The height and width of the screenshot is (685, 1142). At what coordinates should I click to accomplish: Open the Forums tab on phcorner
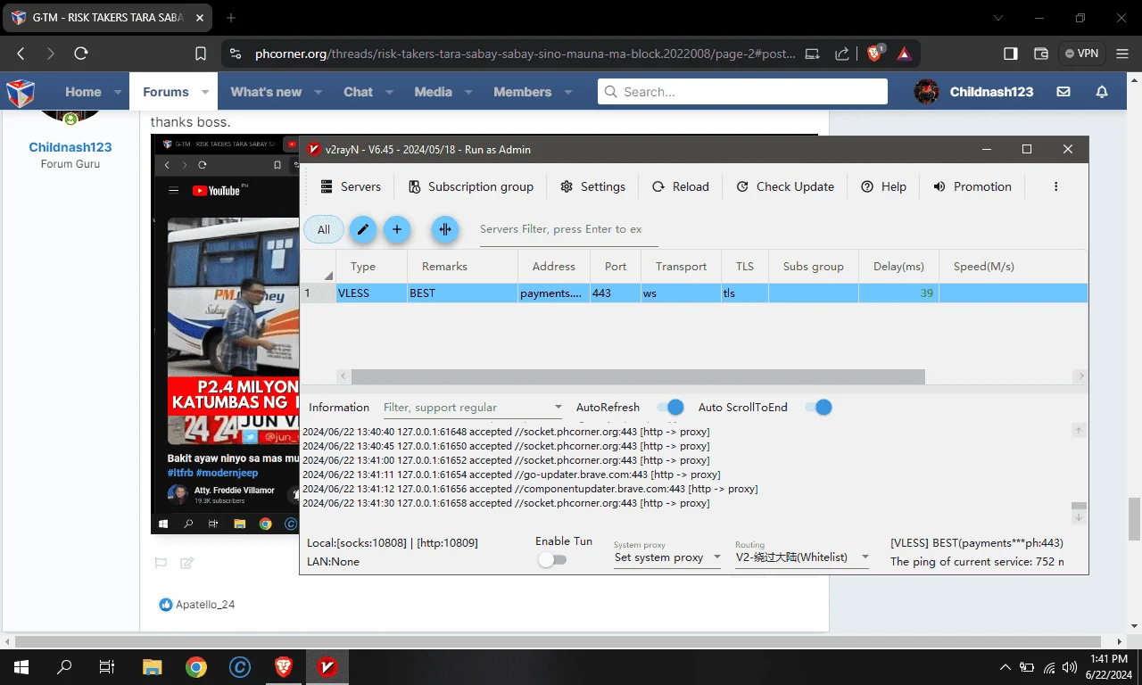[166, 92]
